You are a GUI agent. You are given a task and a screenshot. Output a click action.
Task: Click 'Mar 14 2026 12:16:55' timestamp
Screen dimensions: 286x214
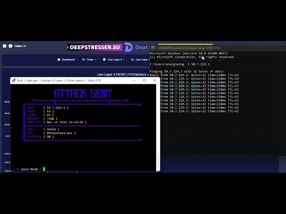click(x=65, y=122)
